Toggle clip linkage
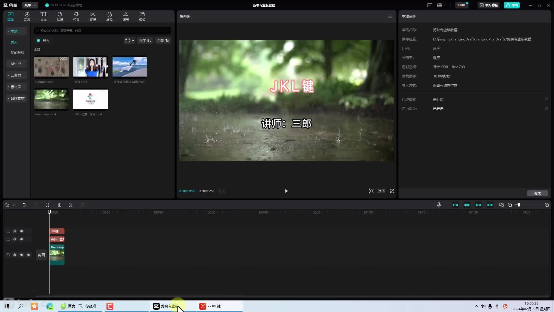This screenshot has width=554, height=312. point(478,205)
